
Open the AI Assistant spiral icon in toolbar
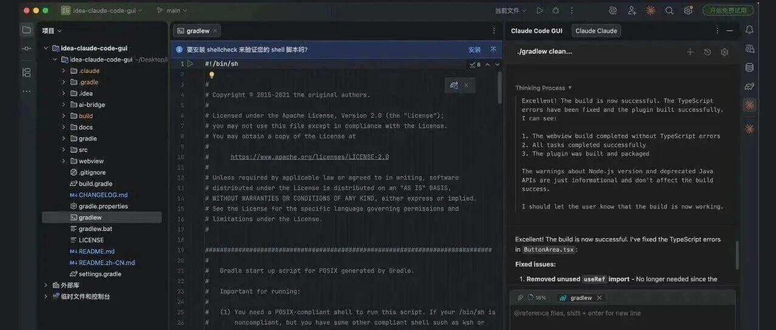[613, 10]
